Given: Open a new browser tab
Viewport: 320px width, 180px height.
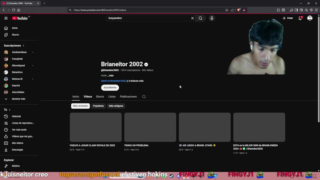Looking at the screenshot, I should pos(44,3).
